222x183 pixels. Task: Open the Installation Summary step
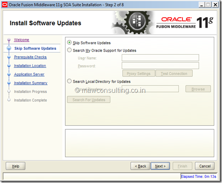31,83
